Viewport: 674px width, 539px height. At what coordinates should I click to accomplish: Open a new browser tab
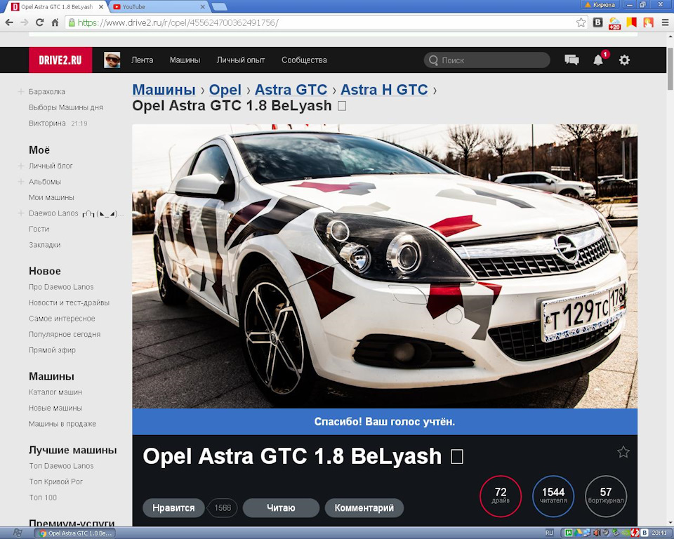[x=220, y=7]
